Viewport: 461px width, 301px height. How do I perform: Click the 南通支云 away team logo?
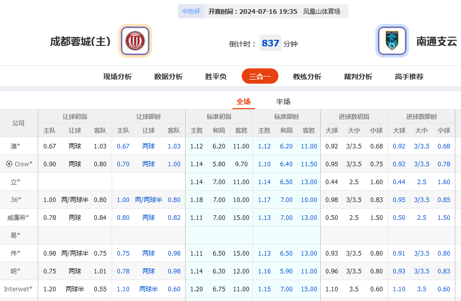[x=392, y=40]
